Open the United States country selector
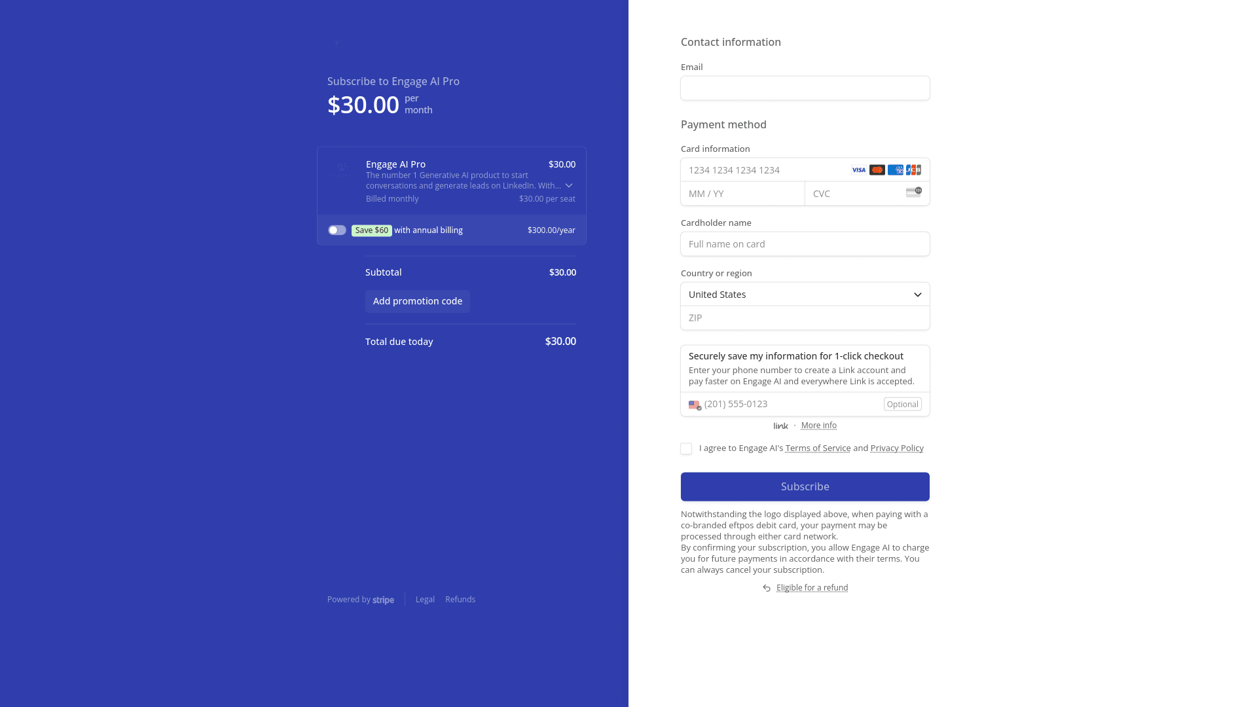The image size is (1257, 707). click(x=805, y=295)
